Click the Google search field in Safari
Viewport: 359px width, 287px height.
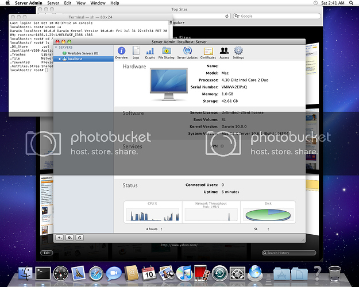pos(277,16)
